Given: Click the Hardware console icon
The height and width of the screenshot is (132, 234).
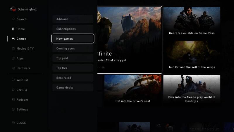Looking at the screenshot, I should pos(13,68).
